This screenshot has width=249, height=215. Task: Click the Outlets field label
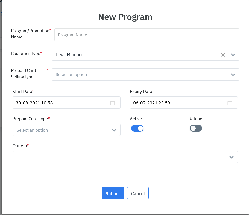click(x=20, y=146)
